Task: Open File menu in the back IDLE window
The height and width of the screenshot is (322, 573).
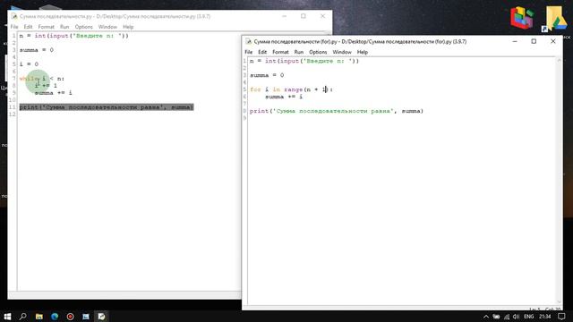Action: [x=14, y=27]
